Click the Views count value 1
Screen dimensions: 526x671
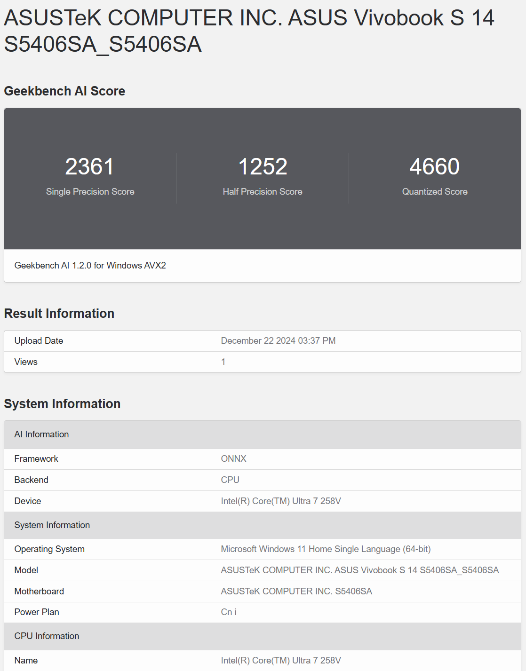pos(223,362)
